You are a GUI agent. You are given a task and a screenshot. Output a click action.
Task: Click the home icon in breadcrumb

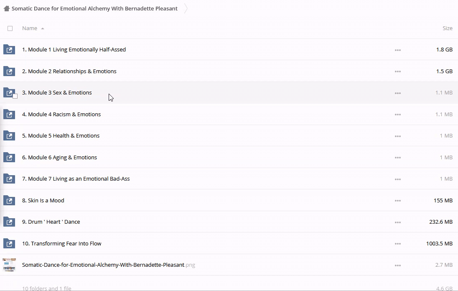pyautogui.click(x=6, y=8)
